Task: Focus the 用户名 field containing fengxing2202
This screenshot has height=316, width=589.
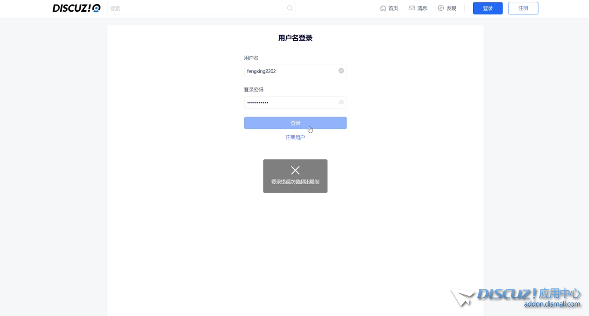Action: click(x=290, y=71)
